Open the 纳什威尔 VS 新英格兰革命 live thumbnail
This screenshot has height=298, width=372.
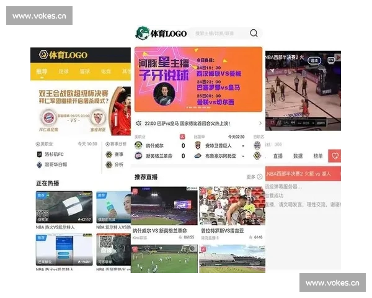(x=164, y=205)
